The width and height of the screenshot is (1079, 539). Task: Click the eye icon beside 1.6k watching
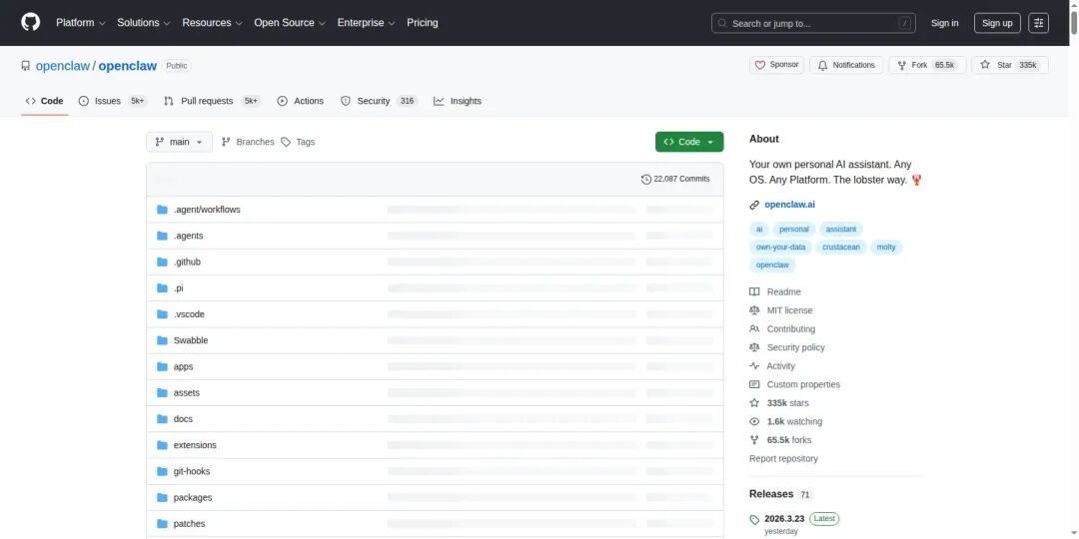point(754,422)
